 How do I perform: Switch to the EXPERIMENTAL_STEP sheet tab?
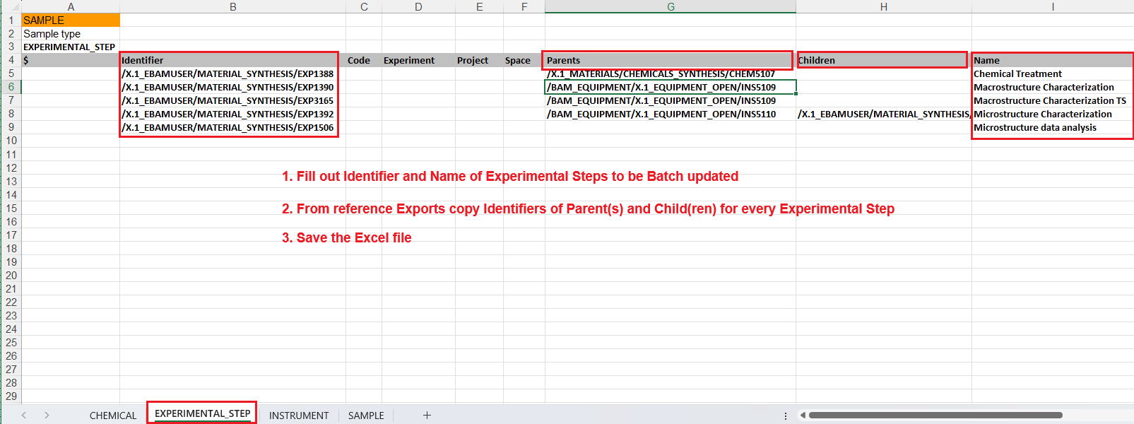pos(203,413)
